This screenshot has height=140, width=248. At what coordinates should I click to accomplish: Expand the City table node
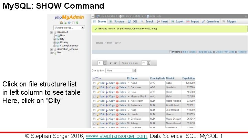coord(54,39)
